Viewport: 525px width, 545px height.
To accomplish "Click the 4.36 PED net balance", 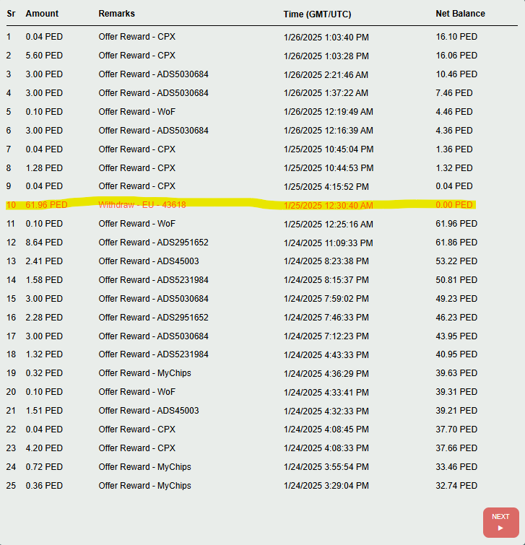I will (x=454, y=131).
